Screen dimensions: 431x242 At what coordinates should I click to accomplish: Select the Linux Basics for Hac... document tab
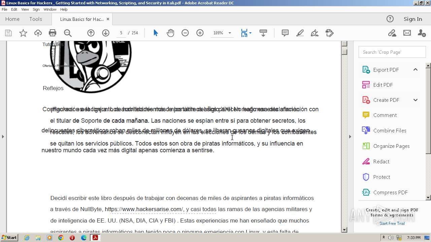pos(82,19)
